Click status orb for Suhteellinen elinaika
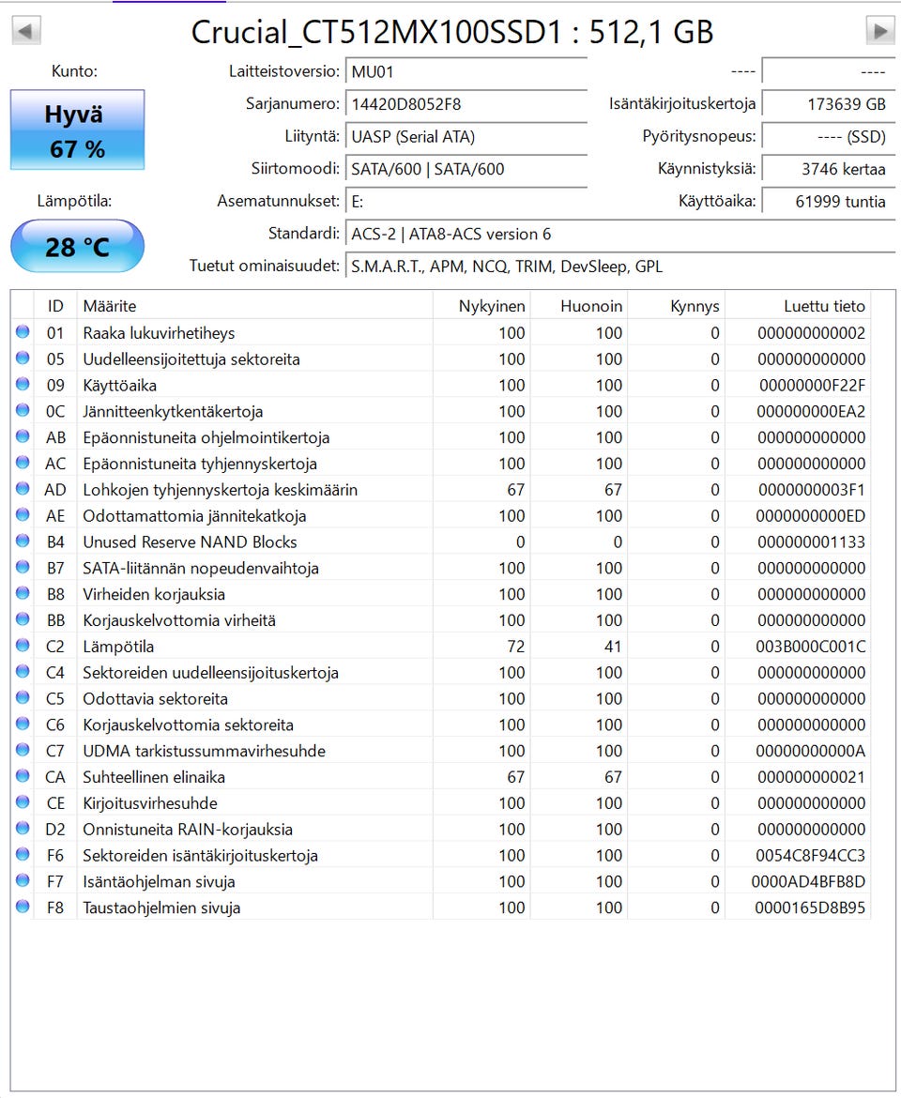The image size is (901, 1098). [x=23, y=776]
